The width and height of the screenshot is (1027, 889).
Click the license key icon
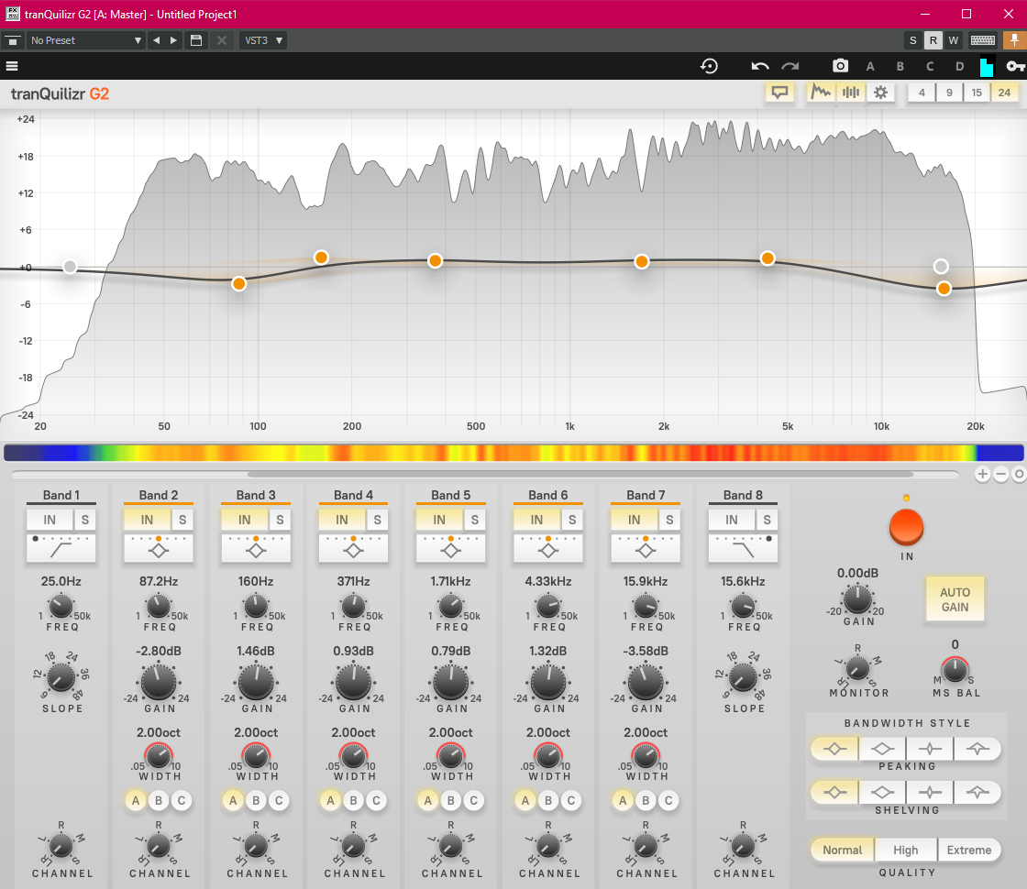click(x=1015, y=66)
